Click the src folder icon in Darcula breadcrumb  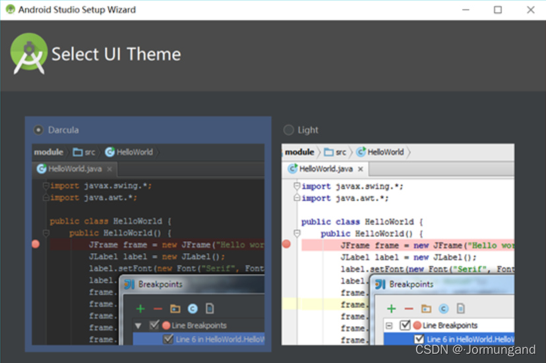point(78,152)
